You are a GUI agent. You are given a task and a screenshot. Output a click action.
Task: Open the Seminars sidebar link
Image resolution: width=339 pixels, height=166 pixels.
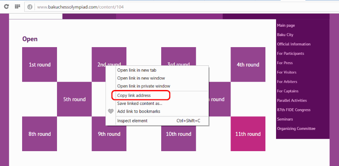coord(285,119)
